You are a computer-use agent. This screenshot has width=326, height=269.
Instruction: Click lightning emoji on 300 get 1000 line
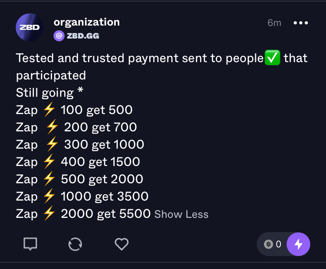(52, 145)
